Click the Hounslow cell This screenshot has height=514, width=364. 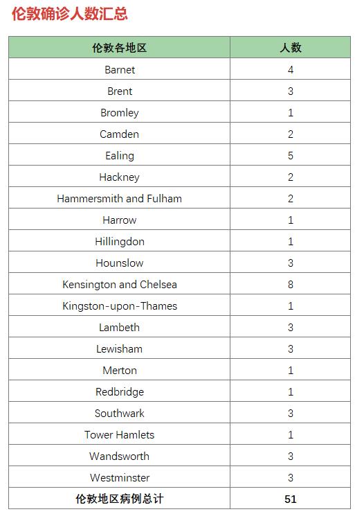pyautogui.click(x=120, y=263)
